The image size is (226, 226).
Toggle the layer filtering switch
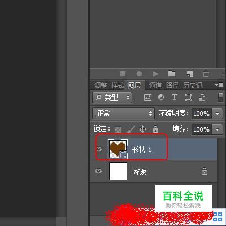220,97
